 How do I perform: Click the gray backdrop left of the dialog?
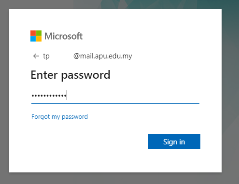click(x=4, y=92)
